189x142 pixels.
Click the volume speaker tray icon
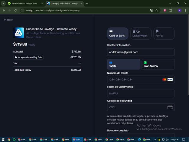tap(167, 140)
